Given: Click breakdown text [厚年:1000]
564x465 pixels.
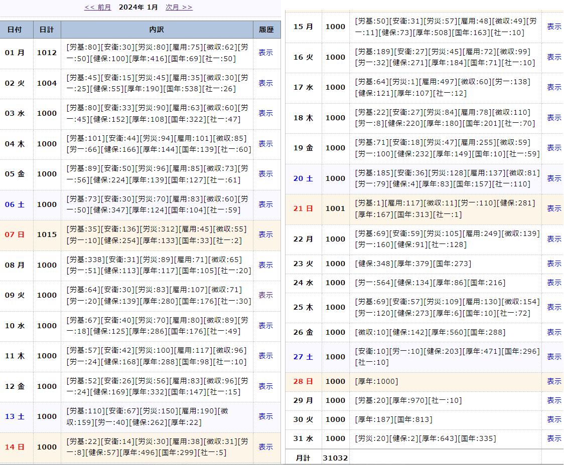Looking at the screenshot, I should [x=377, y=382].
